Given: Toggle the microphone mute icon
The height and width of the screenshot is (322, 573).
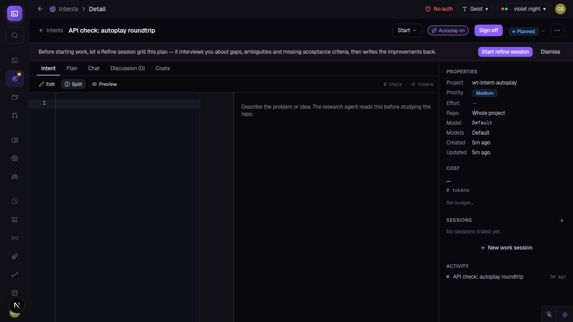Looking at the screenshot, I should (549, 314).
